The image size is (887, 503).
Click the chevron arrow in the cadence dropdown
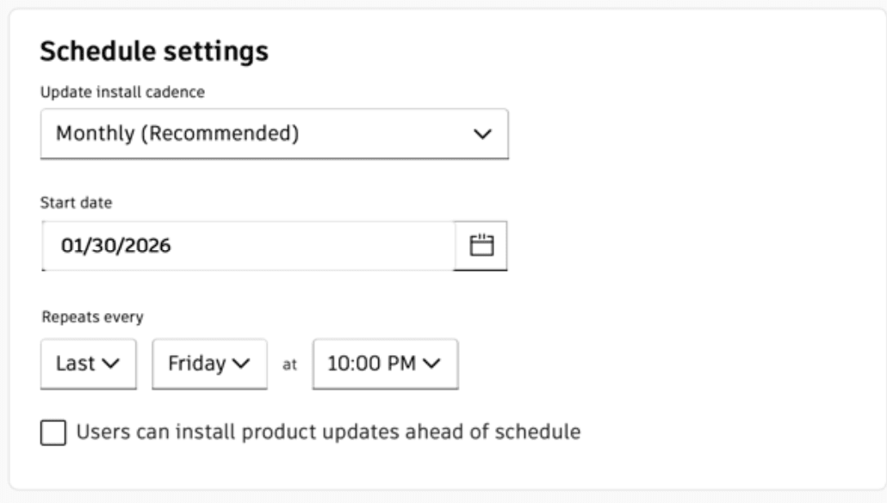(484, 134)
